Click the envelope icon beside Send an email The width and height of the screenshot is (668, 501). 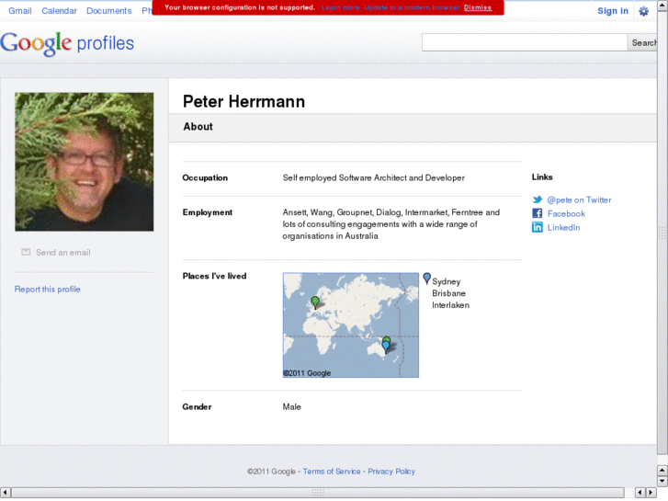[26, 252]
